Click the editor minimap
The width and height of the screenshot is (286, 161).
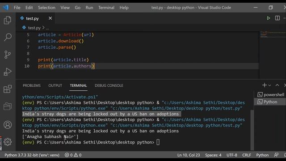point(273,35)
